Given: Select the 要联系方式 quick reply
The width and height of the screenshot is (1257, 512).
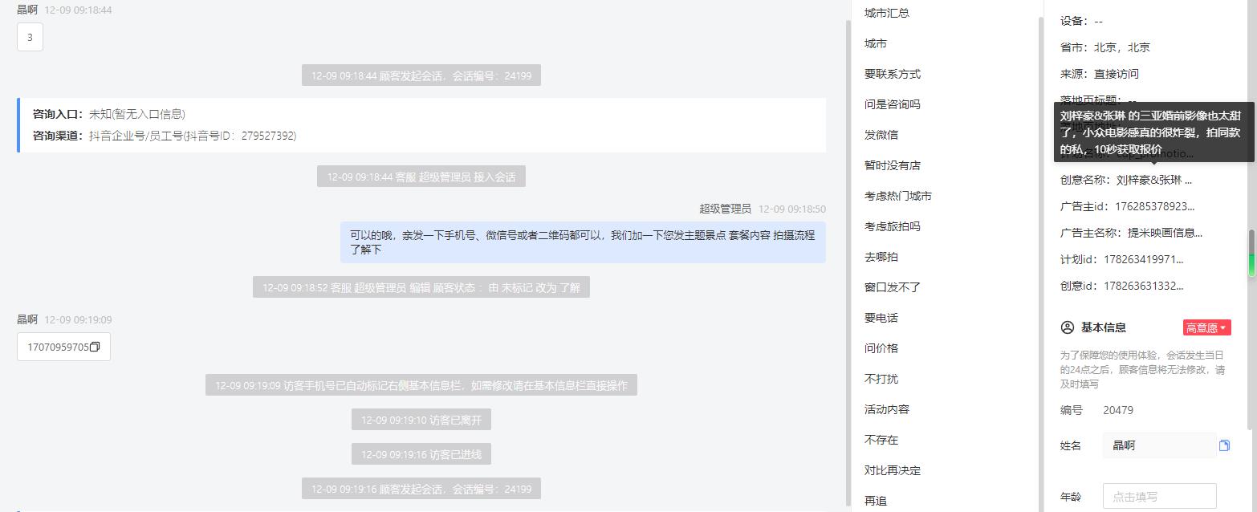Looking at the screenshot, I should [x=893, y=74].
